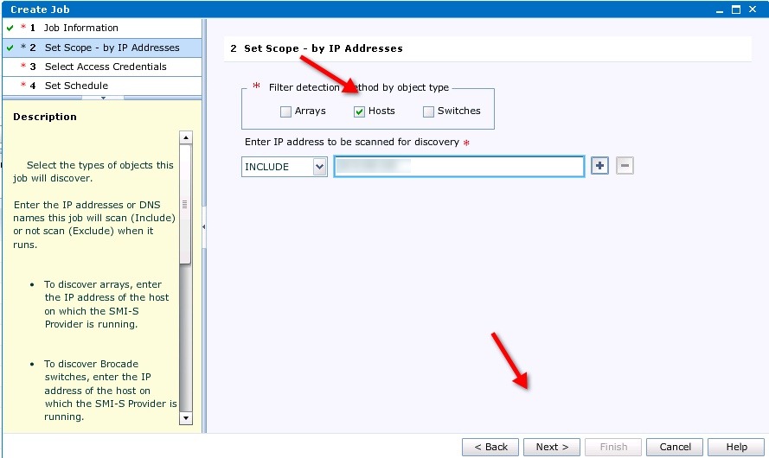Select step 3 Select Access Credentials
This screenshot has width=769, height=458.
point(105,67)
